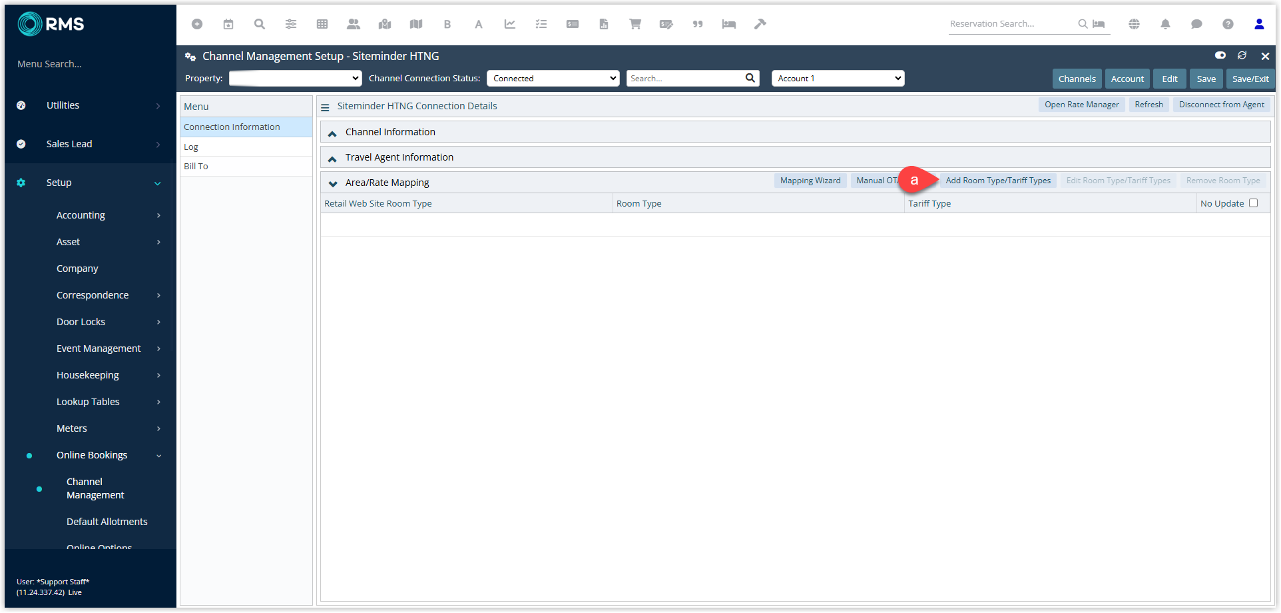
Task: Open the Bill To menu item
Action: click(246, 167)
